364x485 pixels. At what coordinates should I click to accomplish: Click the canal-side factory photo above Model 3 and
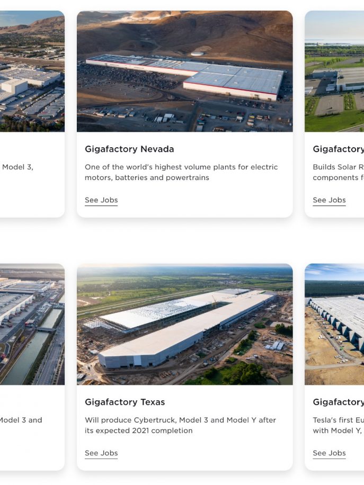[32, 325]
